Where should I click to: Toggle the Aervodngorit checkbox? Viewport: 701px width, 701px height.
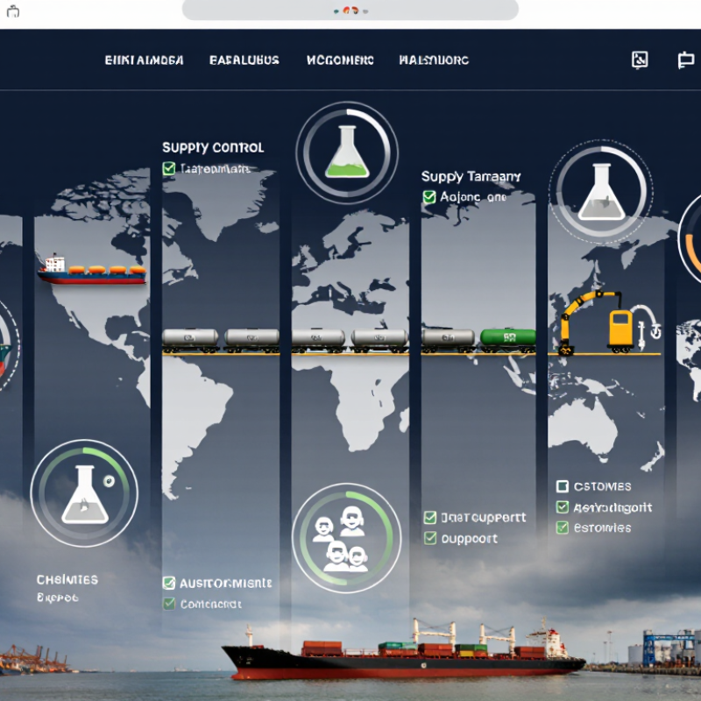pyautogui.click(x=563, y=507)
